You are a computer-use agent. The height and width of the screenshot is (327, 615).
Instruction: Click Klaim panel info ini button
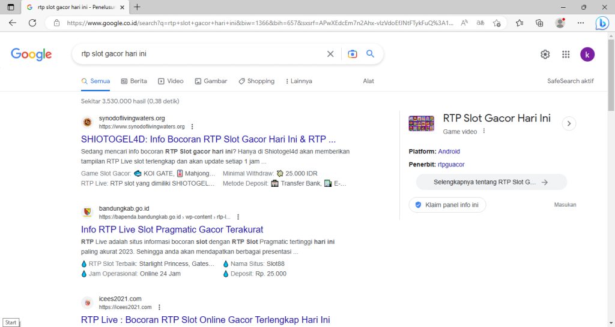pos(447,205)
